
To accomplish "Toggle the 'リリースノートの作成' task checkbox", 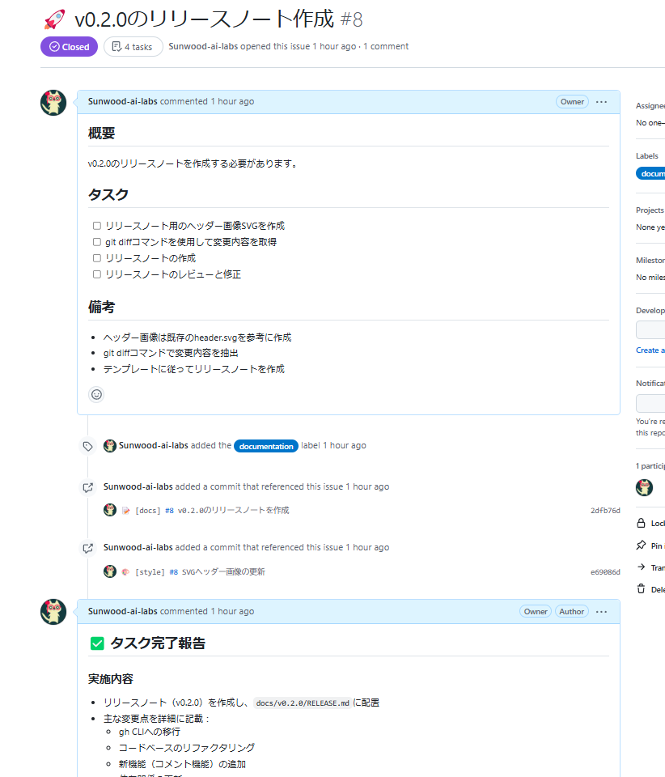I will coord(97,258).
